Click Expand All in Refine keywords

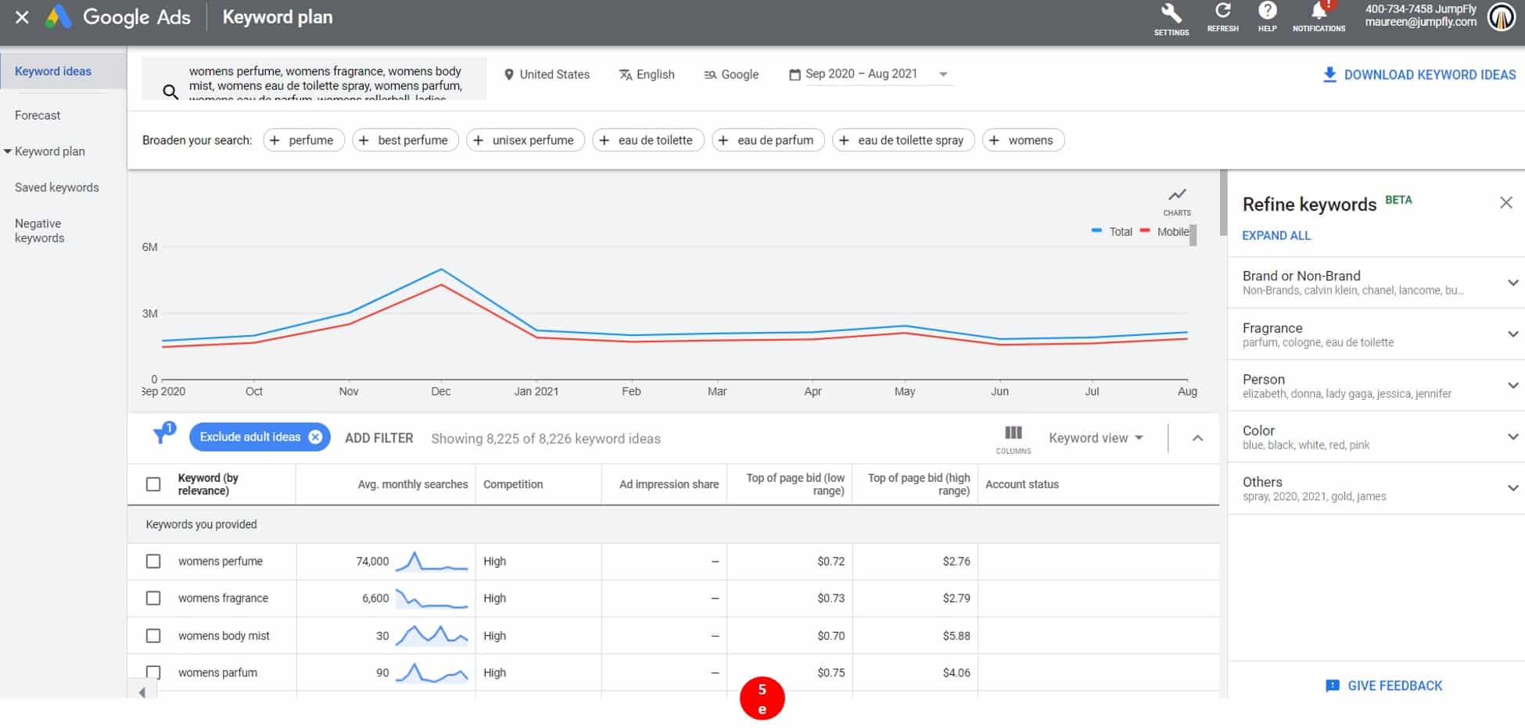click(1276, 235)
